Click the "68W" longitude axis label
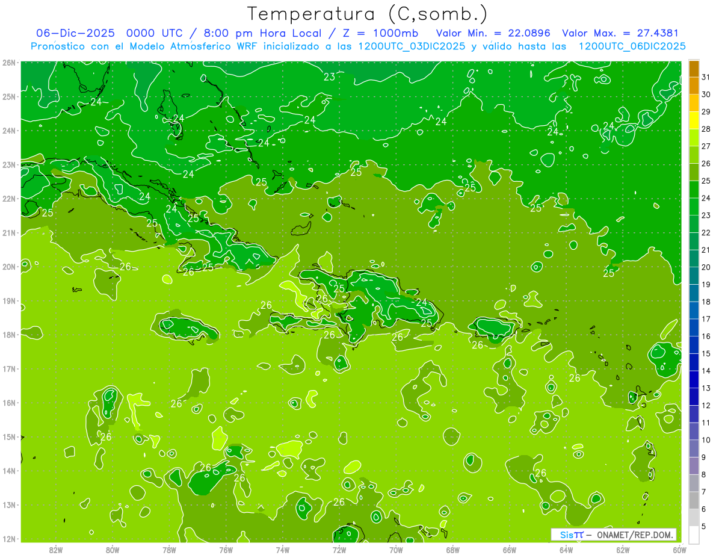Viewport: 722px width, 558px height. tap(452, 549)
